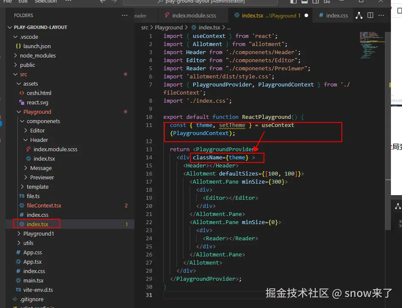Click the React icon beside App.tsx

pos(18,262)
